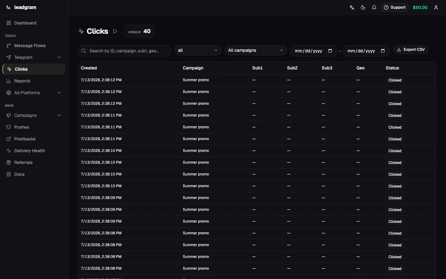This screenshot has width=446, height=279.
Task: Click the UNIQUE 40 counter badge
Action: [139, 31]
